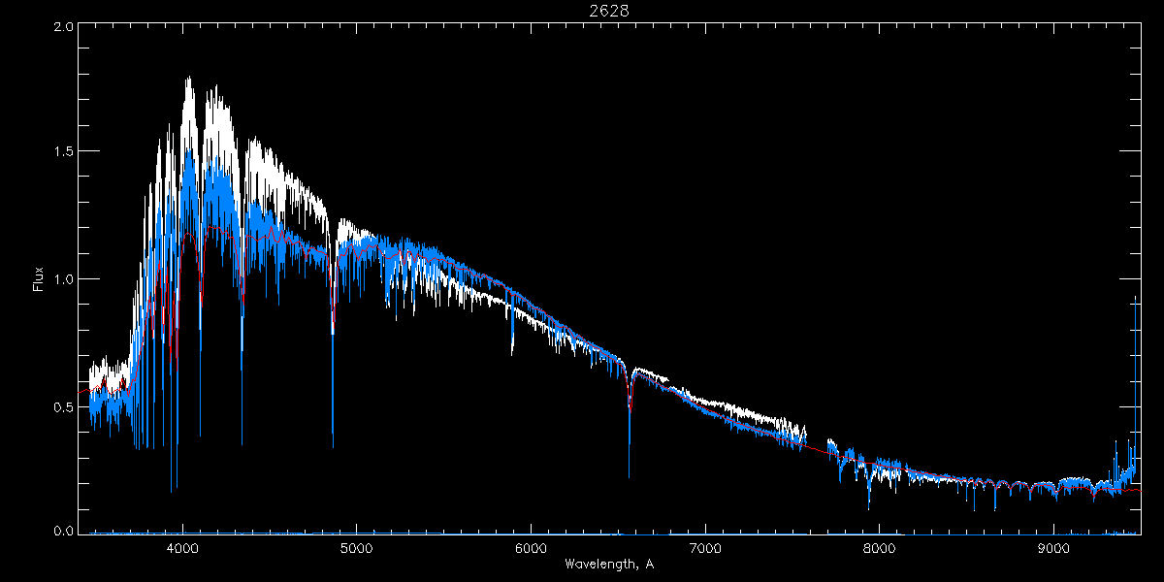1164x582 pixels.
Task: Click the "Flux" y-axis label
Action: click(x=39, y=279)
